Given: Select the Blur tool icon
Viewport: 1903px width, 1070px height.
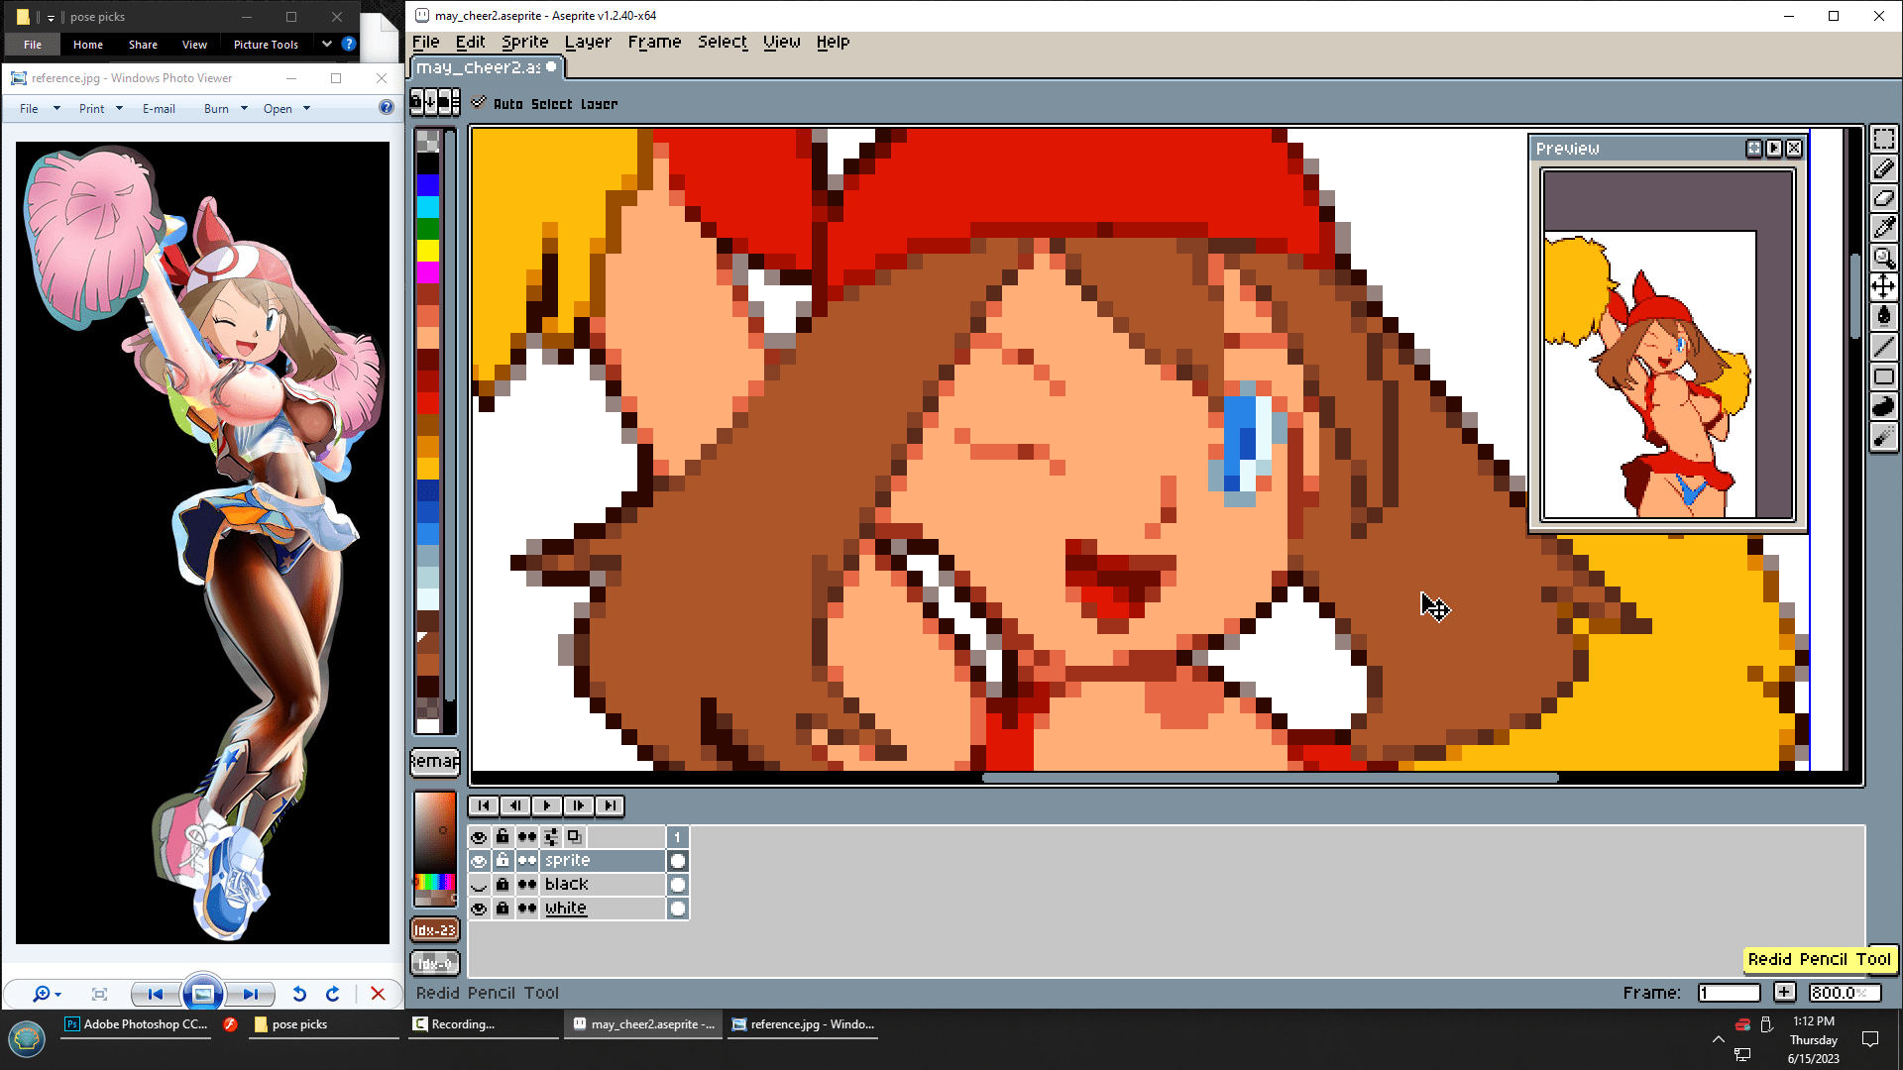Looking at the screenshot, I should coord(1883,436).
